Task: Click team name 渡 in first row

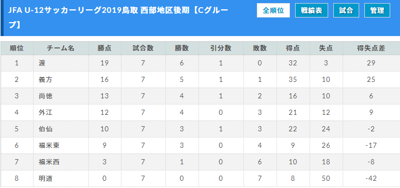Action: [x=42, y=63]
